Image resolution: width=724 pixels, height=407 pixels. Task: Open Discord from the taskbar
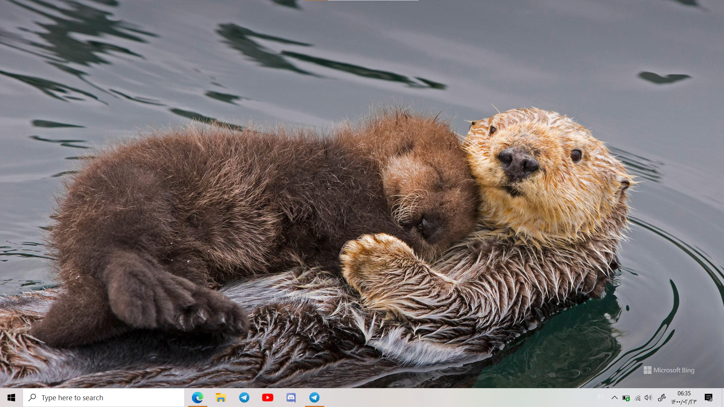[x=291, y=398]
